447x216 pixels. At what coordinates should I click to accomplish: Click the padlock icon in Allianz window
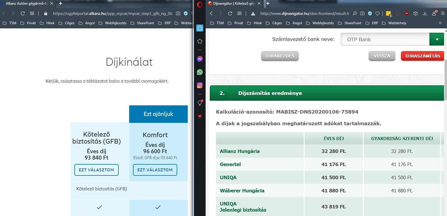45,13
